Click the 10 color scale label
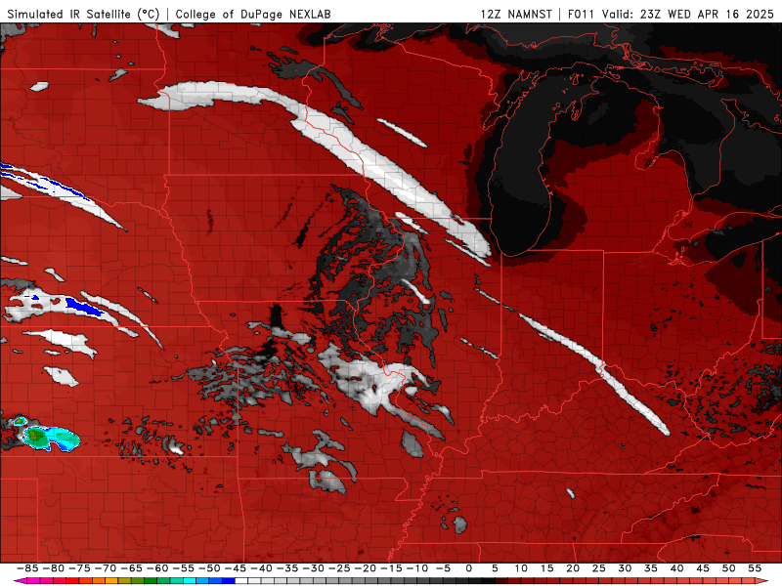782x586 pixels. (521, 568)
